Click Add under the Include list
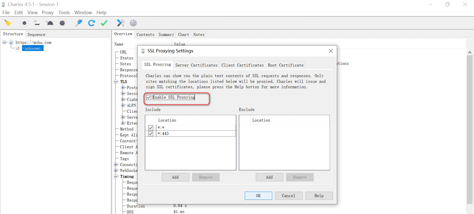The image size is (474, 214). [175, 177]
